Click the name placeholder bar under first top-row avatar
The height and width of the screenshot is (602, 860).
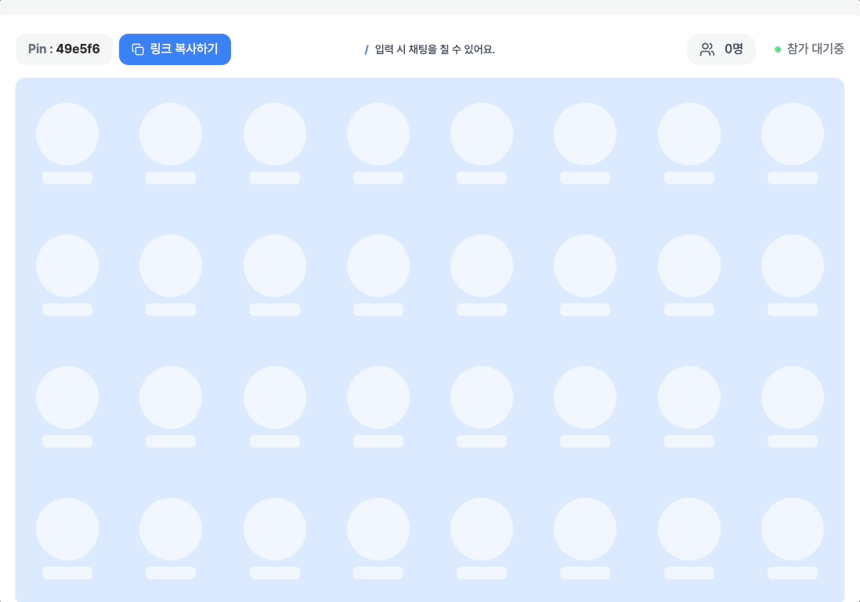coord(67,178)
